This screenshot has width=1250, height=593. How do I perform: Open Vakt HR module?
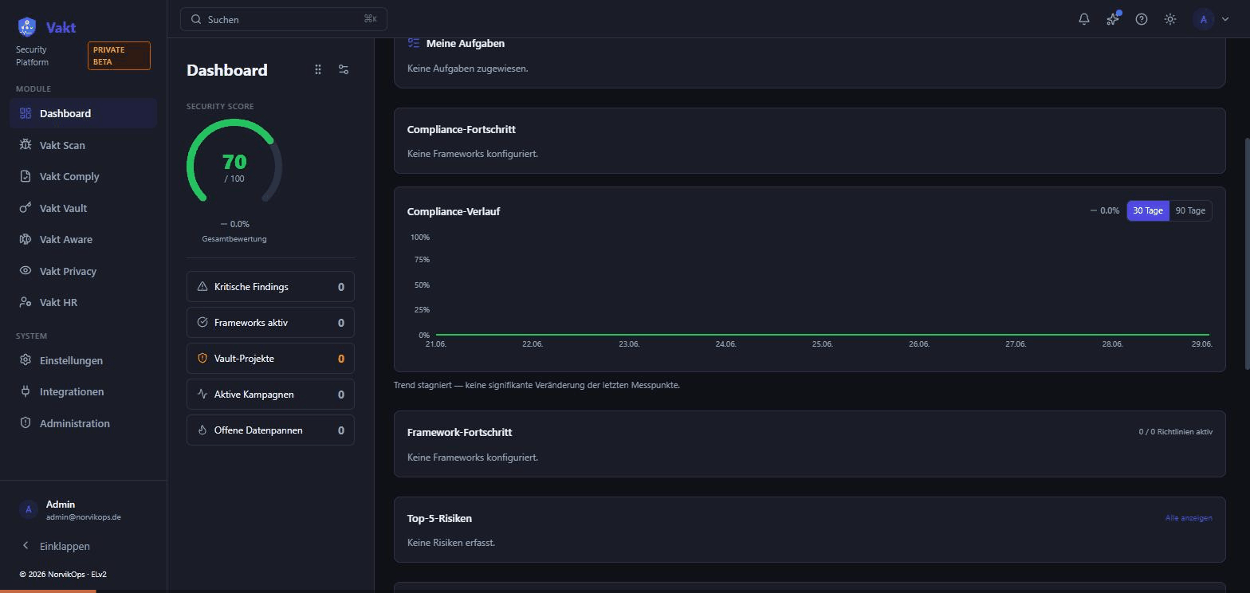[83, 302]
